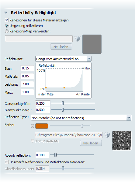Viewport: 135px width, 182px height.
Task: Select the gray Max. point on reflectivity curve
Action: 83,69
